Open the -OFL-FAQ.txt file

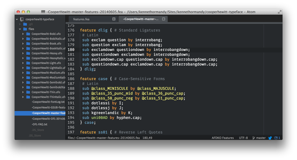[39, 124]
